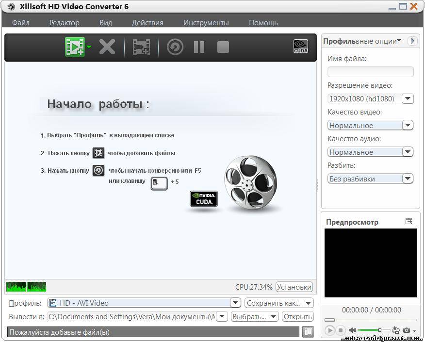Click the Начало работы heading
Screen dimensions: 425x343
tap(98, 104)
